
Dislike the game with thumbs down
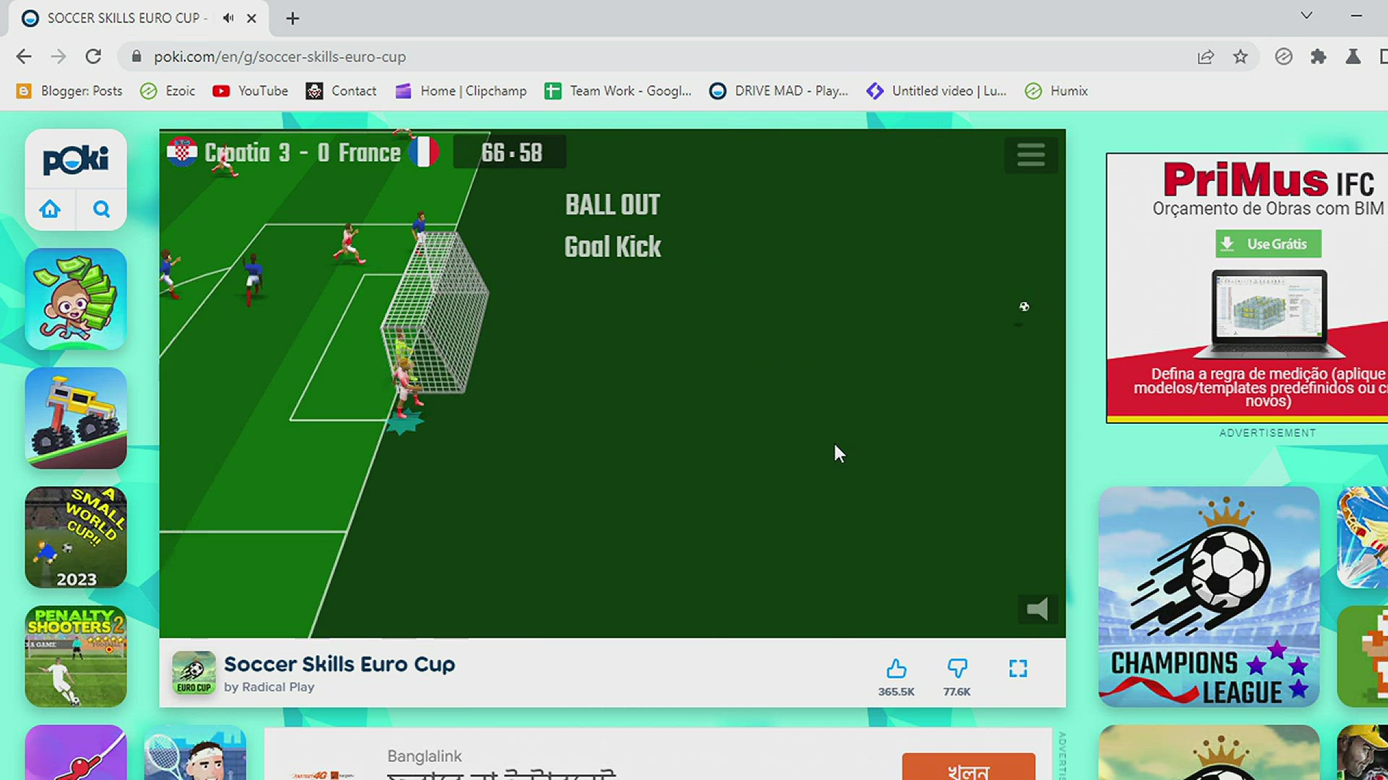[957, 669]
